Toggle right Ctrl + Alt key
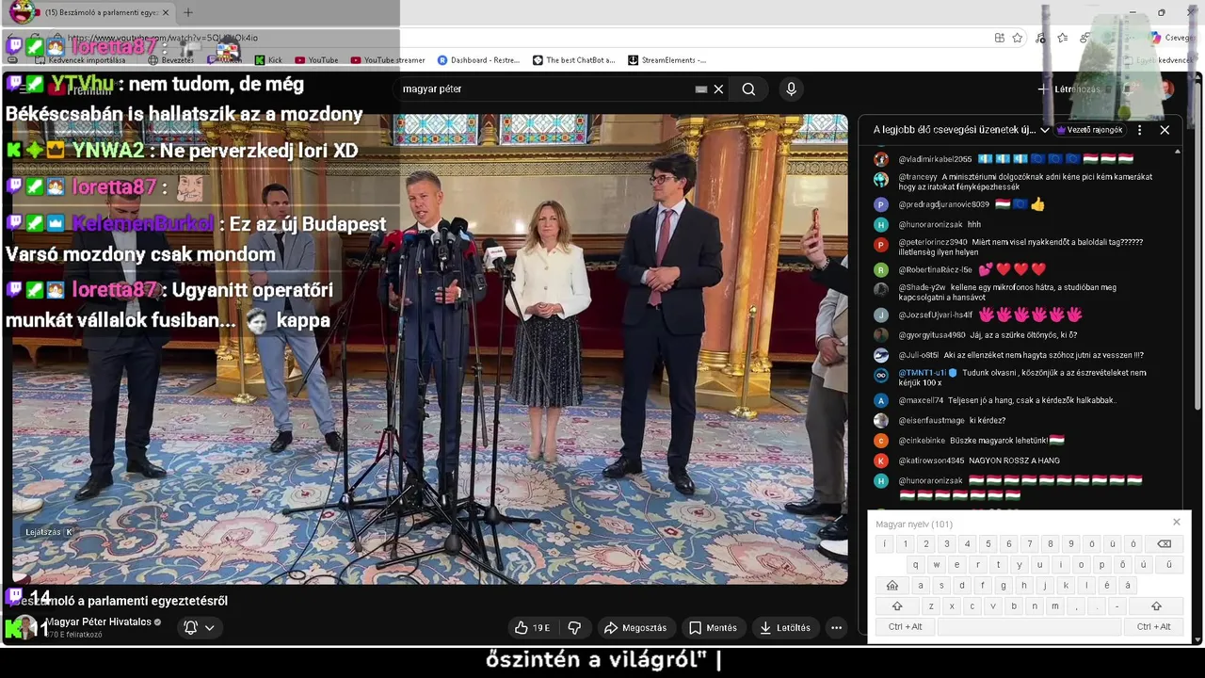 pyautogui.click(x=1153, y=627)
